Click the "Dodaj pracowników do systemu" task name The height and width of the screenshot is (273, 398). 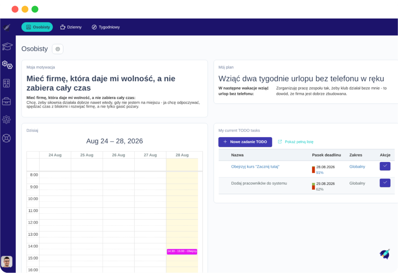259,183
